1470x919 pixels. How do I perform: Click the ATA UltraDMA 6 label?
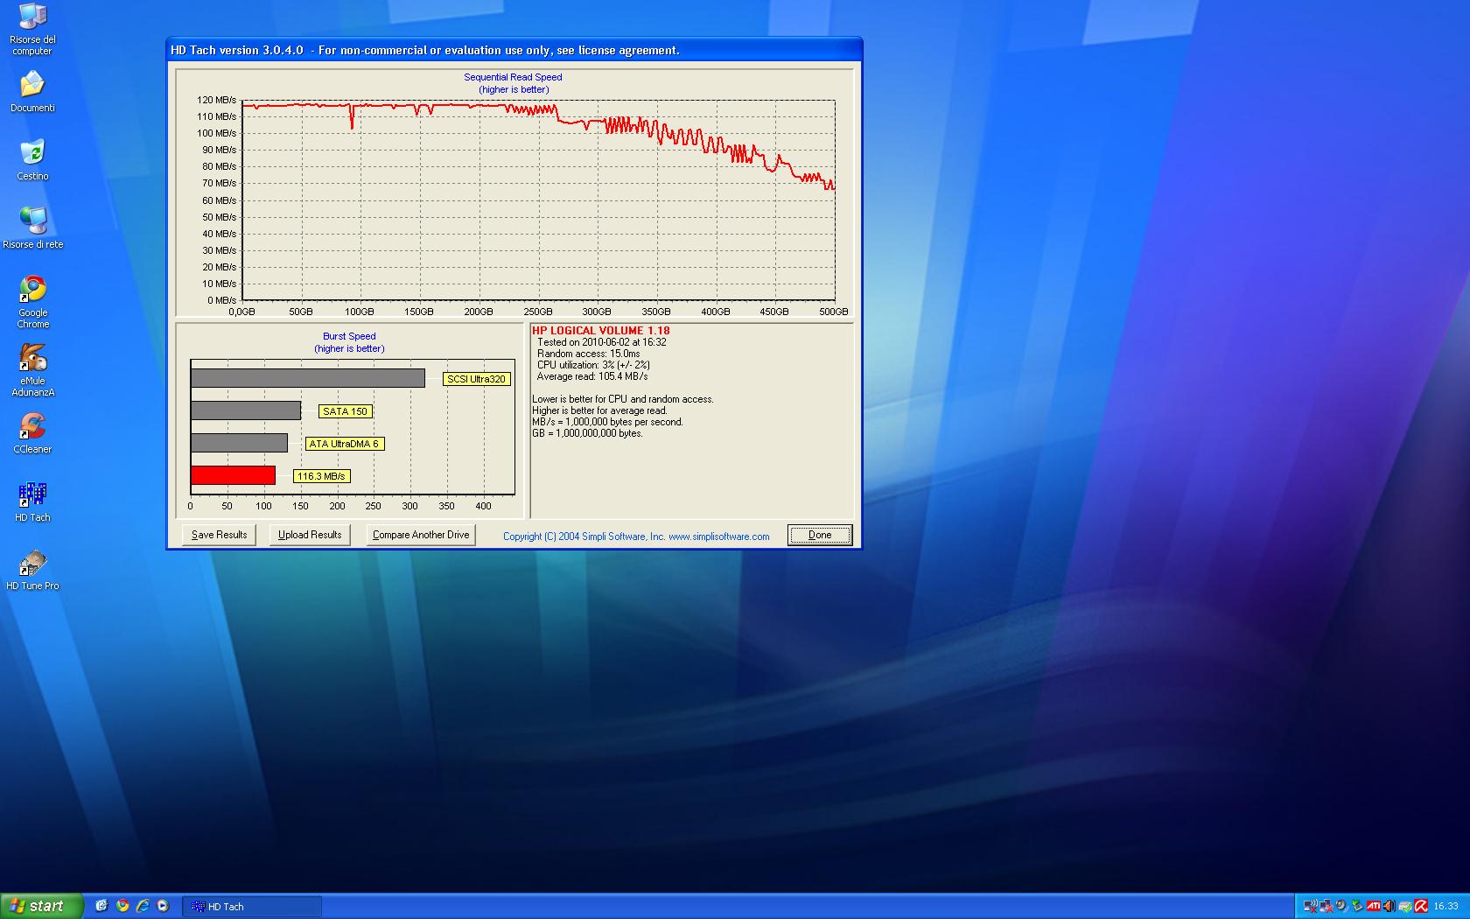coord(344,444)
